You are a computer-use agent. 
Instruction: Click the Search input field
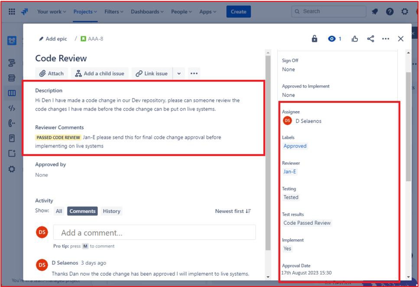[x=328, y=12]
